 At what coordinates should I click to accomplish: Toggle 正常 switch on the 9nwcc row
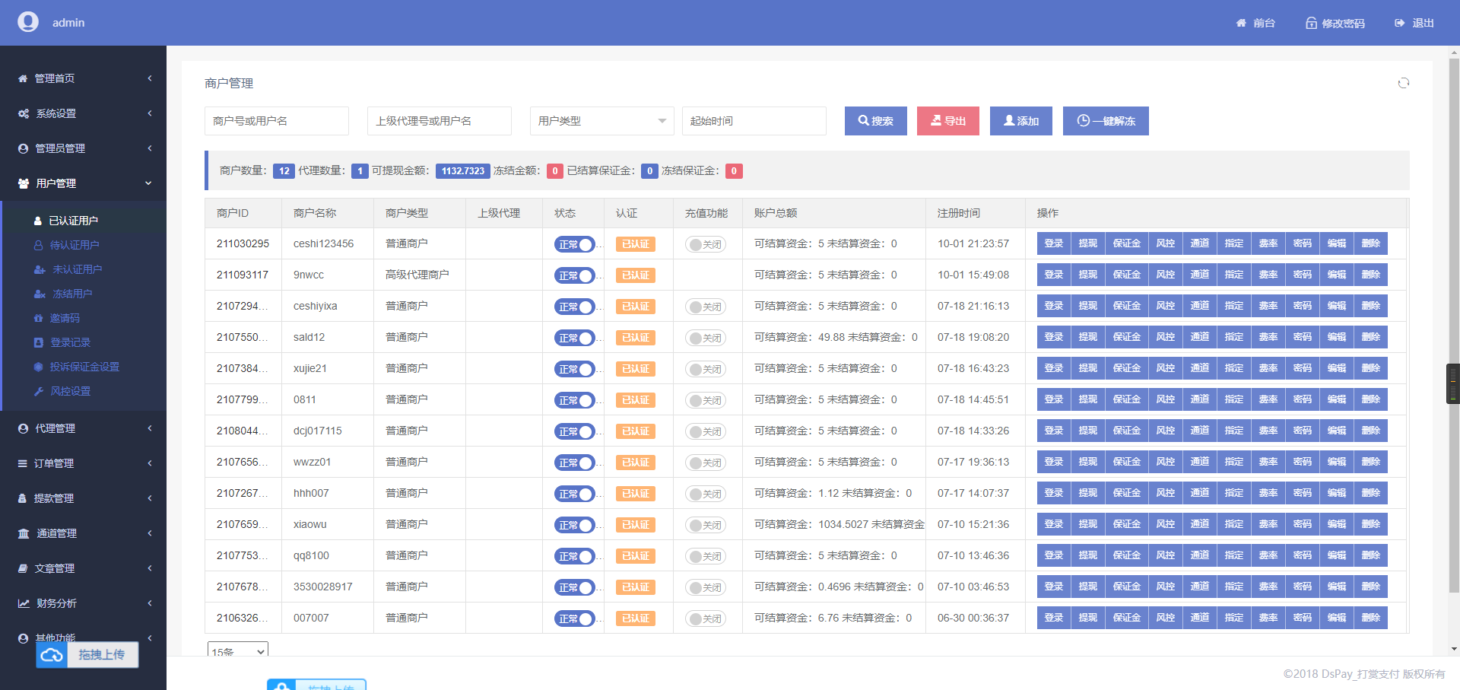point(575,275)
